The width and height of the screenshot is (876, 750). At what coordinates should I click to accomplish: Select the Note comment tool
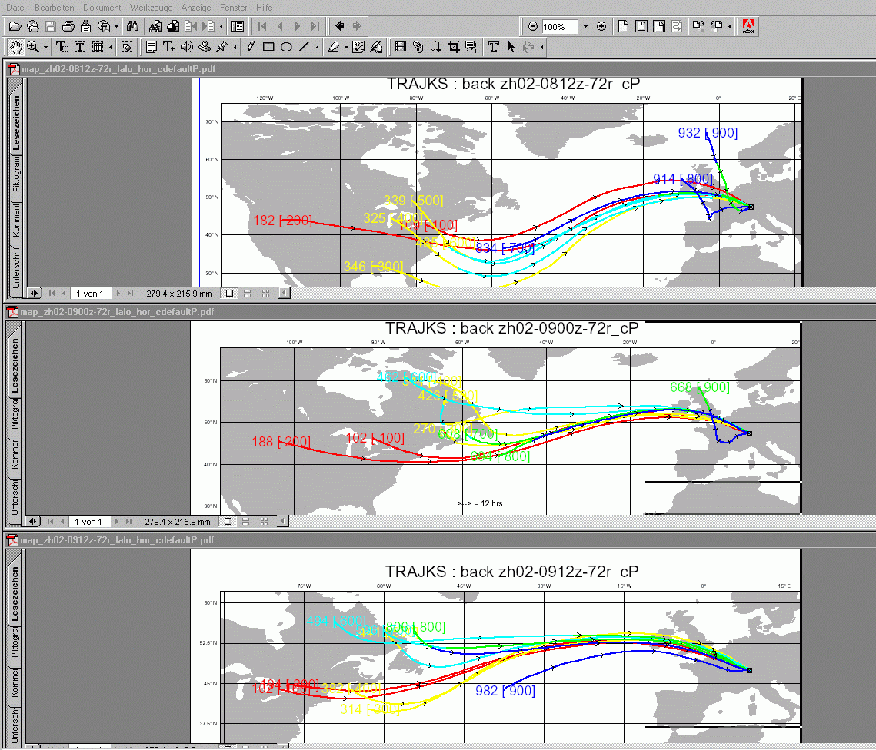click(152, 47)
